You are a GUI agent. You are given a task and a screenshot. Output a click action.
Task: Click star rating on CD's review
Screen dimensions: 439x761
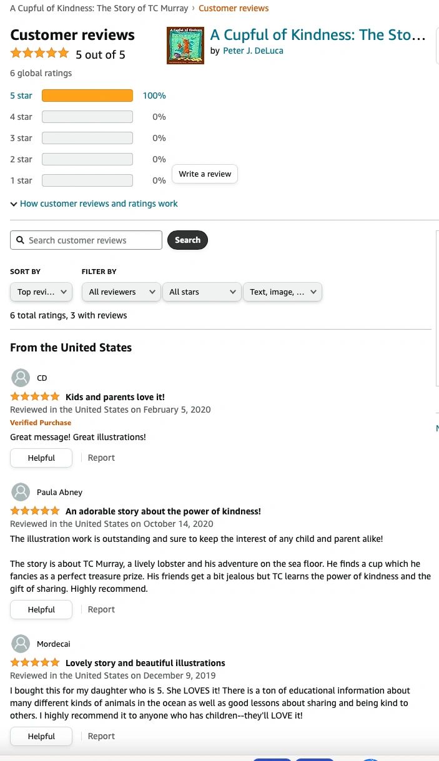(x=35, y=397)
